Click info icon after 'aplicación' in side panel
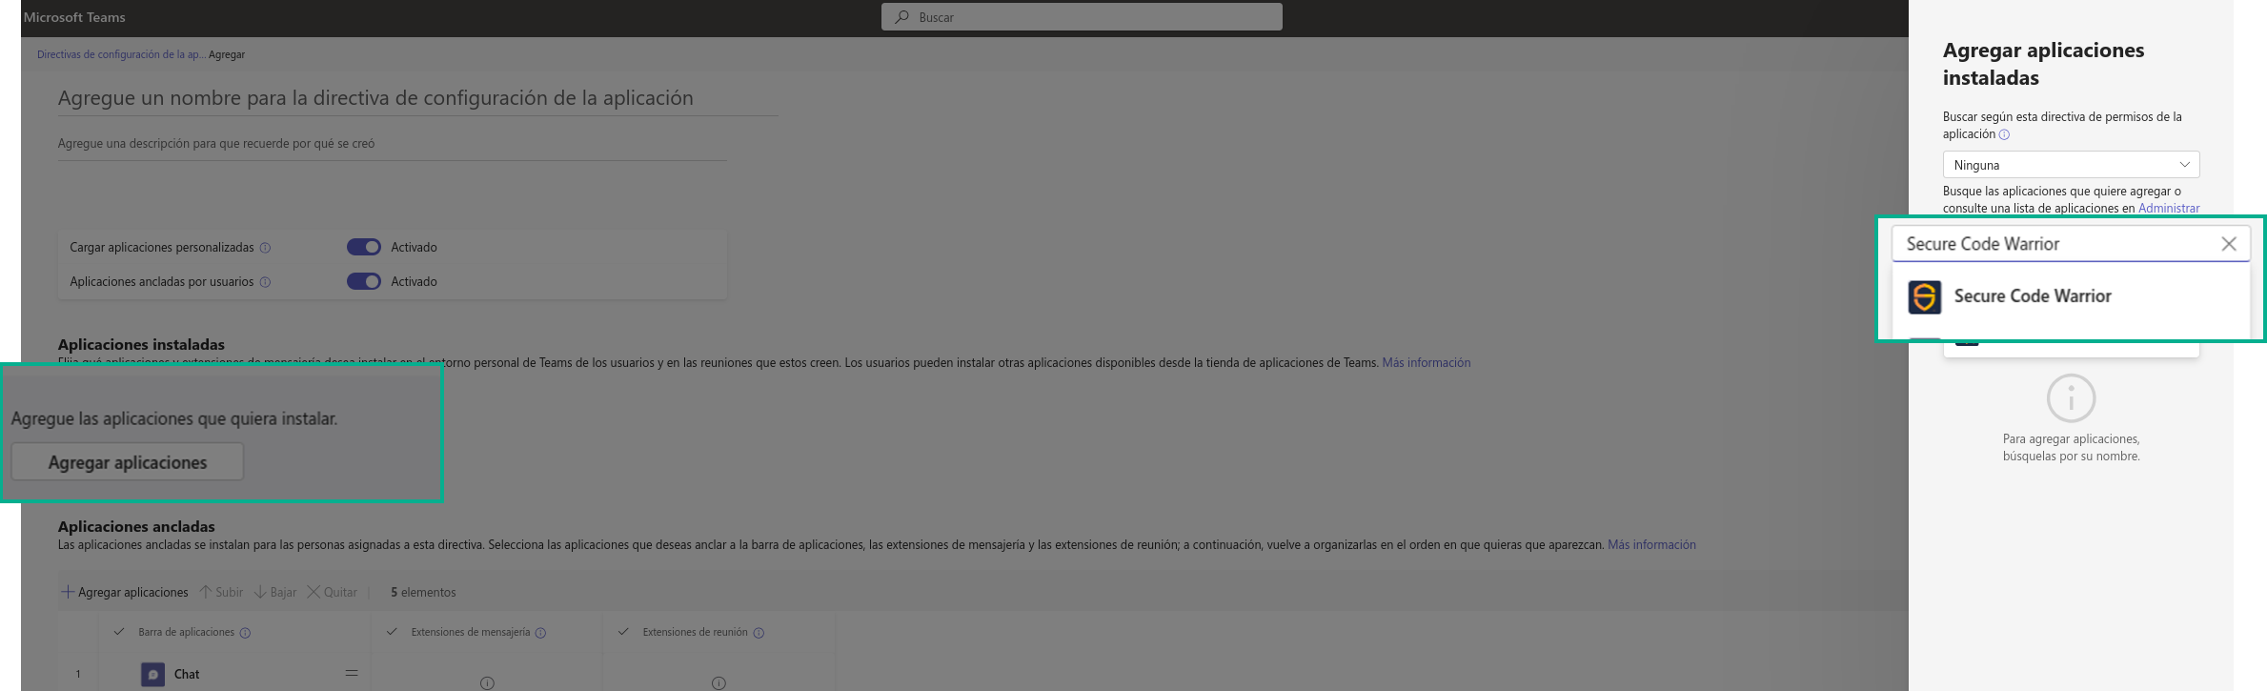Screen dimensions: 2267x691 click(2004, 134)
